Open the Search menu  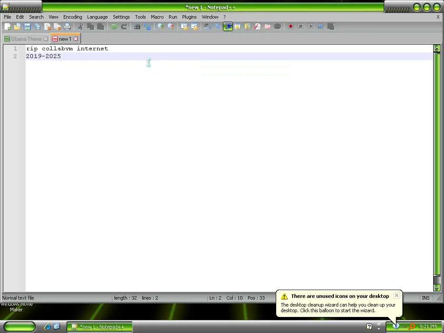(x=36, y=17)
